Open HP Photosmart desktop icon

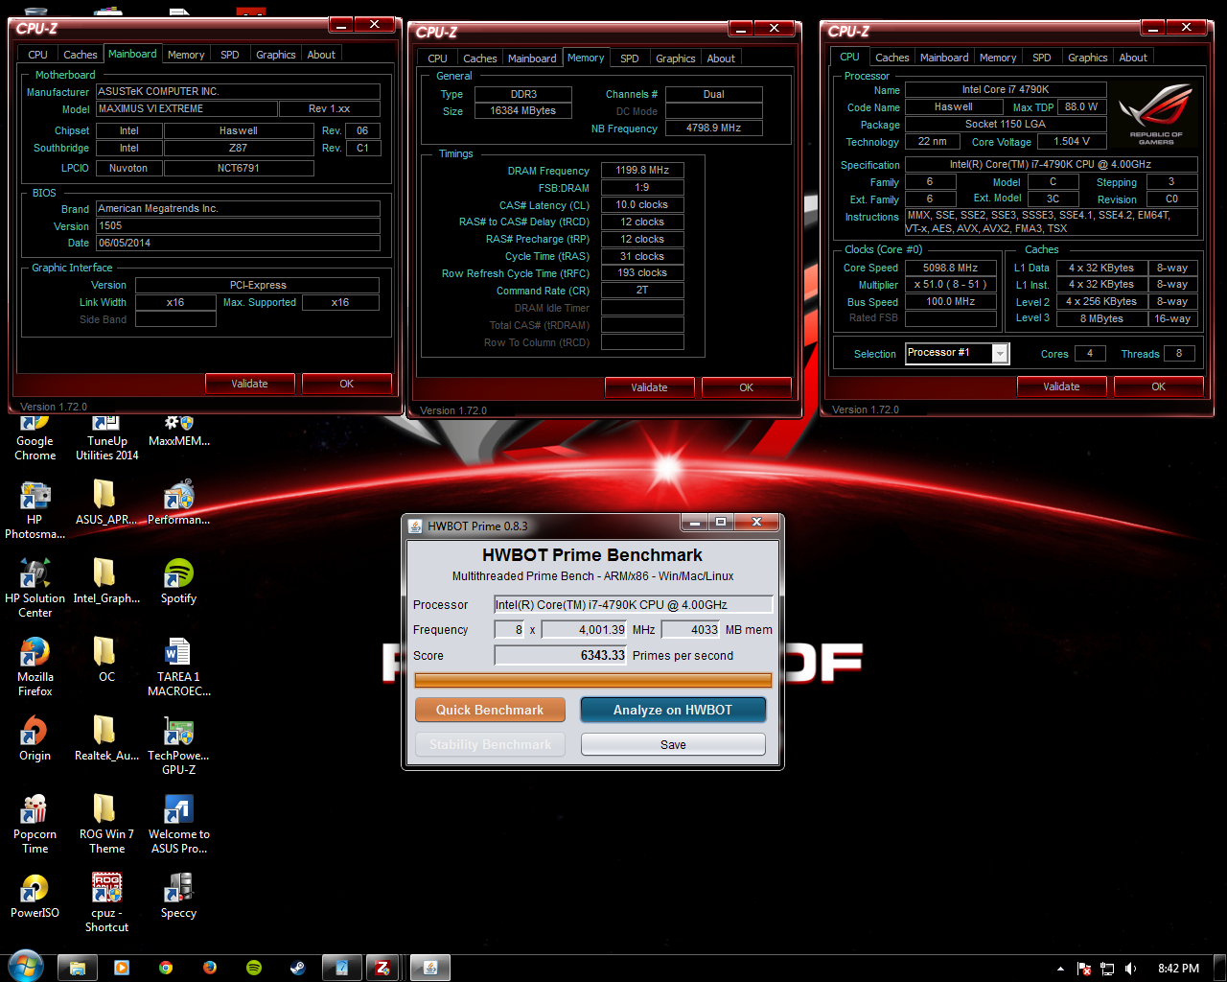pyautogui.click(x=35, y=510)
